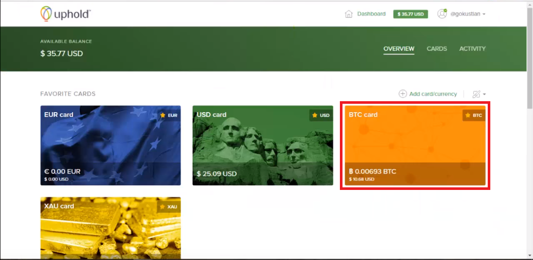Click the 0.00693 BTC balance text
The height and width of the screenshot is (260, 533).
click(373, 172)
